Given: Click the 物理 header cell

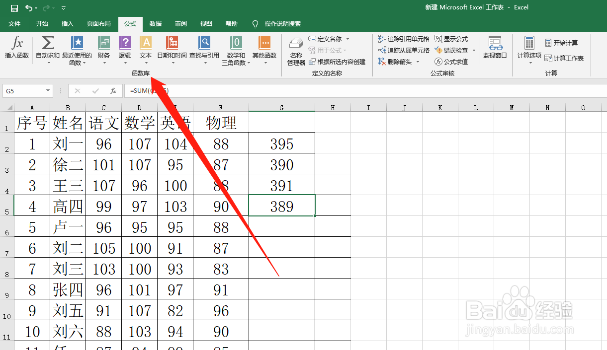Looking at the screenshot, I should tap(221, 122).
